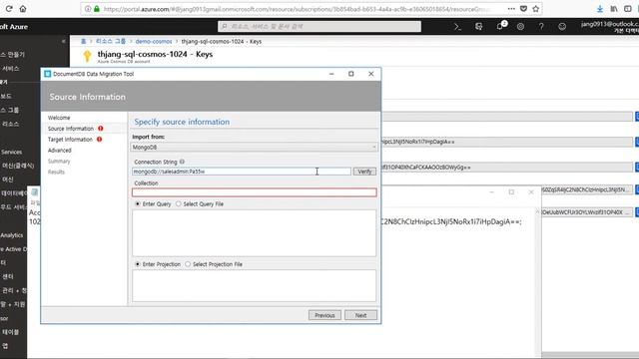Click demo-cosmos breadcrumb link

pos(154,42)
